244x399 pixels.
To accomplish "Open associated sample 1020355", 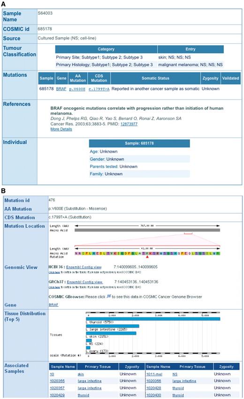I will (57, 381).
